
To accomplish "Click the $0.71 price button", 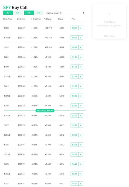I will 75,38.
